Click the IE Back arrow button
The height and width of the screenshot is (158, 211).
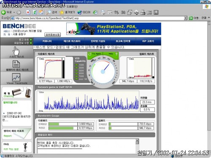(x=3, y=12)
